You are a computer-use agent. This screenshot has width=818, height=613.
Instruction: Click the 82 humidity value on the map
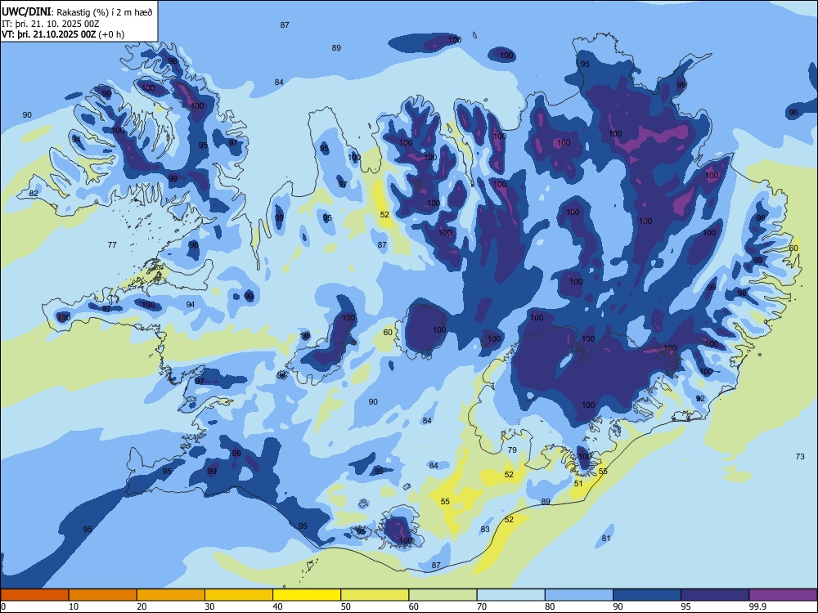click(x=34, y=193)
